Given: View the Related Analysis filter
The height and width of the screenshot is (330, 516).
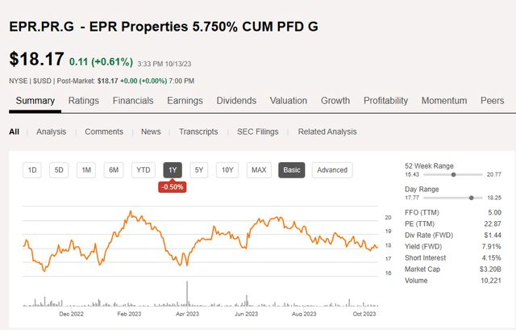Looking at the screenshot, I should coord(327,132).
